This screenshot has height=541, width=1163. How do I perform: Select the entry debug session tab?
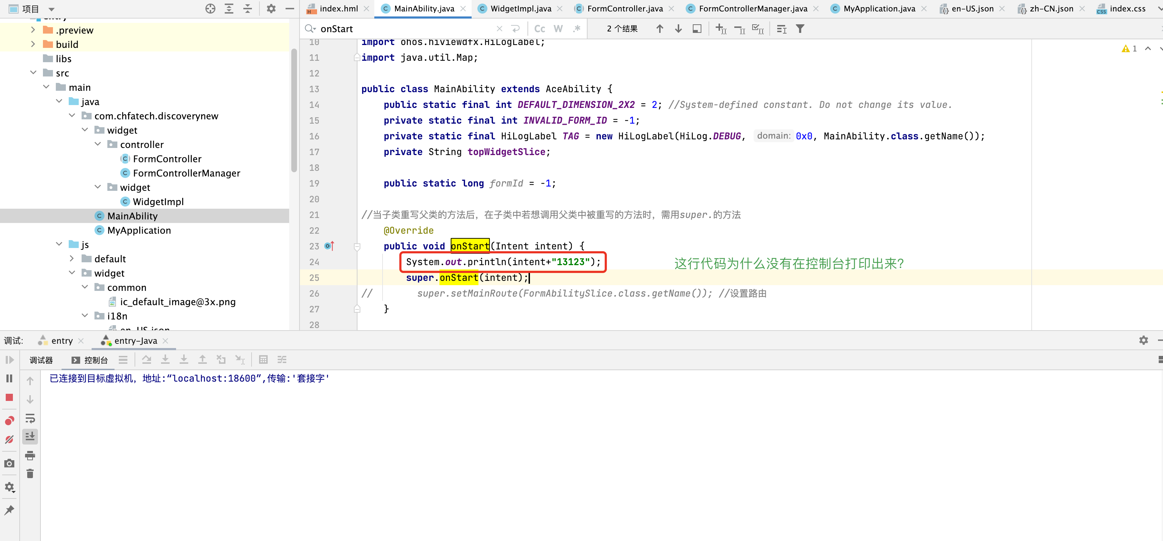coord(62,341)
